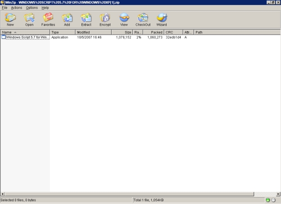This screenshot has height=204, width=281.
Task: Click status text Total 1 file, 1,054KB
Action: [149, 200]
